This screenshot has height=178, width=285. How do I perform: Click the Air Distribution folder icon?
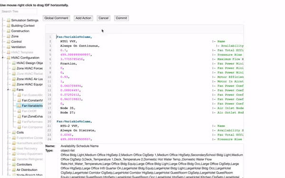coord(14,170)
